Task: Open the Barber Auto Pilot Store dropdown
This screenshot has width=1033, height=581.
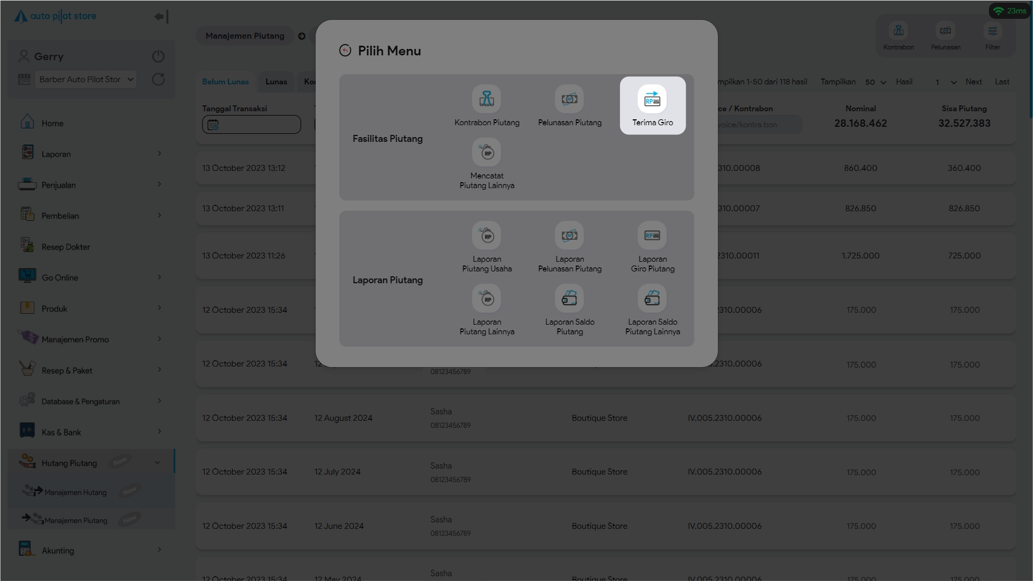Action: (86, 80)
